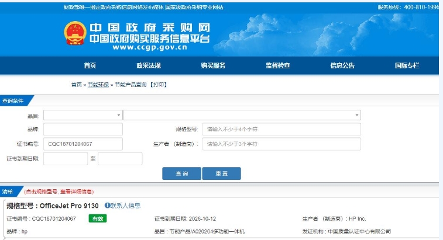The height and width of the screenshot is (240, 443).
Task: Open the 监督检查 menu item
Action: click(x=278, y=65)
